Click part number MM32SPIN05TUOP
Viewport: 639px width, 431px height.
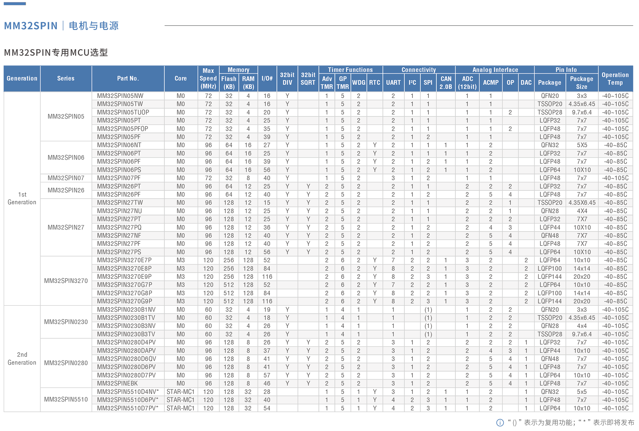coord(123,112)
